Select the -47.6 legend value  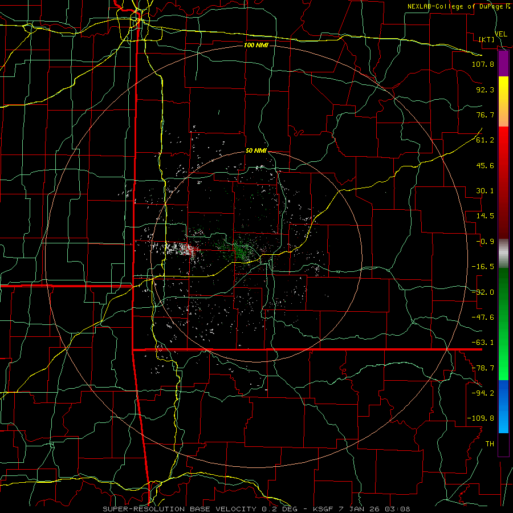point(483,317)
